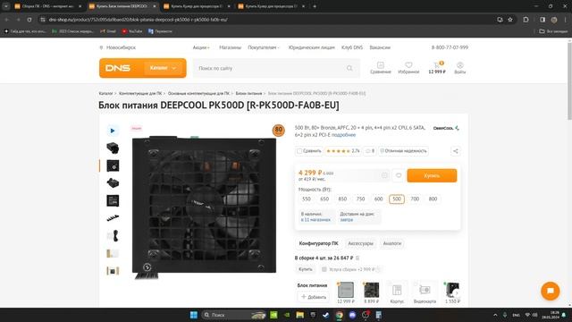572x322 pixels.
Task: Open Discord from the taskbar
Action: [x=352, y=315]
